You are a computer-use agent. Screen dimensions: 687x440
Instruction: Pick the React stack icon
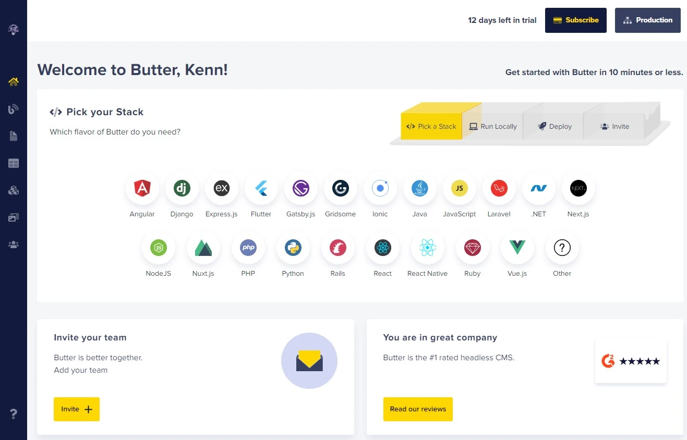click(383, 248)
